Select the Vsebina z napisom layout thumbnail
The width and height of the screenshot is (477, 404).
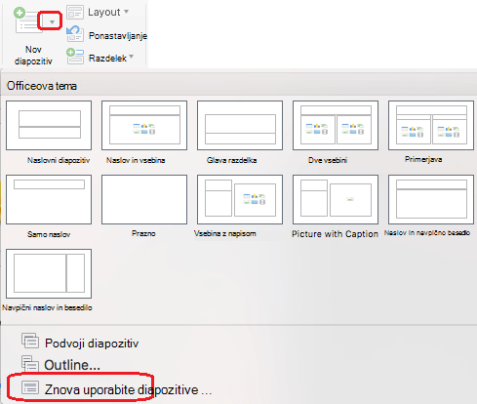(x=240, y=199)
